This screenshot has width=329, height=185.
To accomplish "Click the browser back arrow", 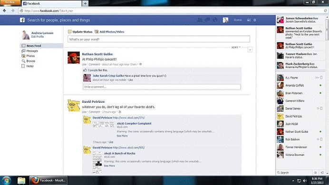I will point(5,10).
